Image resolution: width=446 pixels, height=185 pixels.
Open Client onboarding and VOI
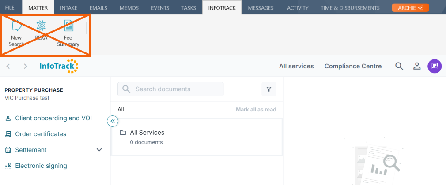[x=53, y=118]
